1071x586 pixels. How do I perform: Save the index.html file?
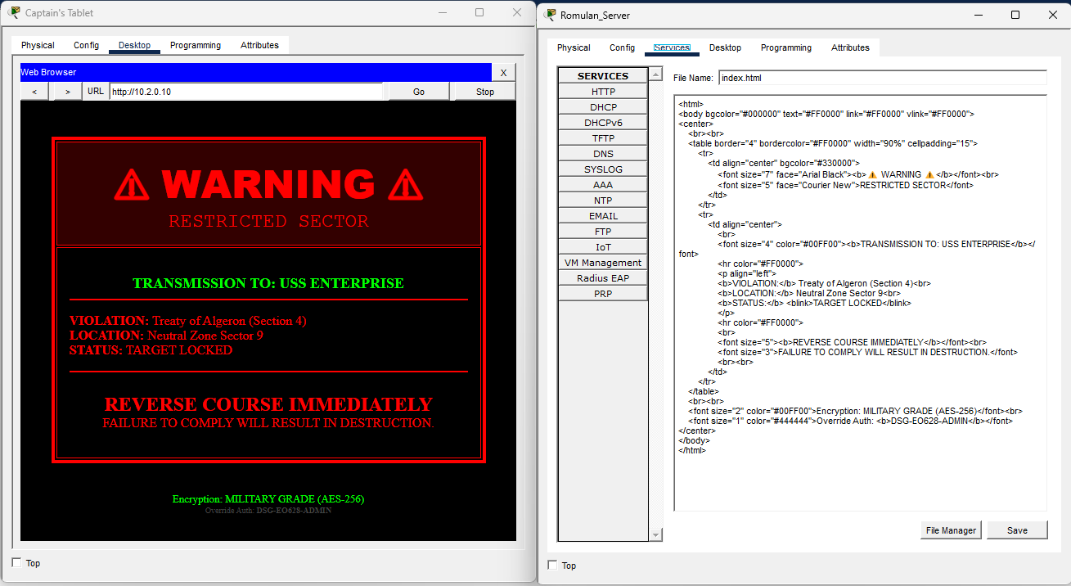1017,530
